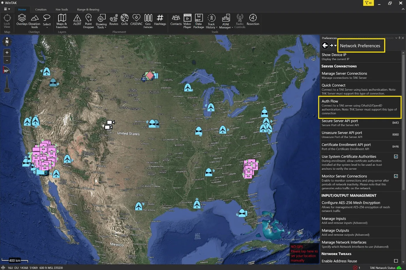Open the Contacts list
The image size is (406, 270).
click(x=176, y=20)
